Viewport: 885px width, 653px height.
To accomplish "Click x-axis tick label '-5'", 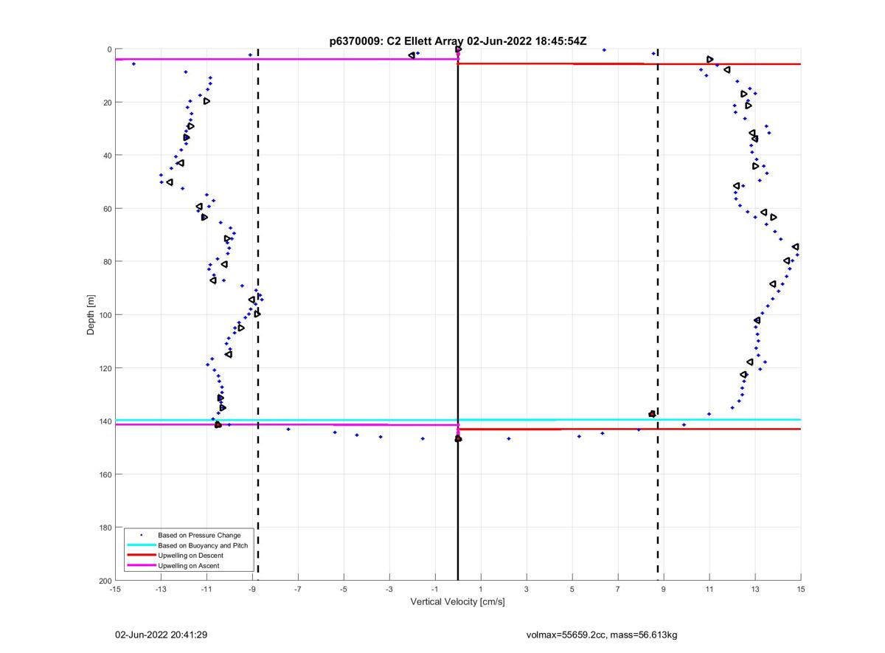I will pos(344,589).
